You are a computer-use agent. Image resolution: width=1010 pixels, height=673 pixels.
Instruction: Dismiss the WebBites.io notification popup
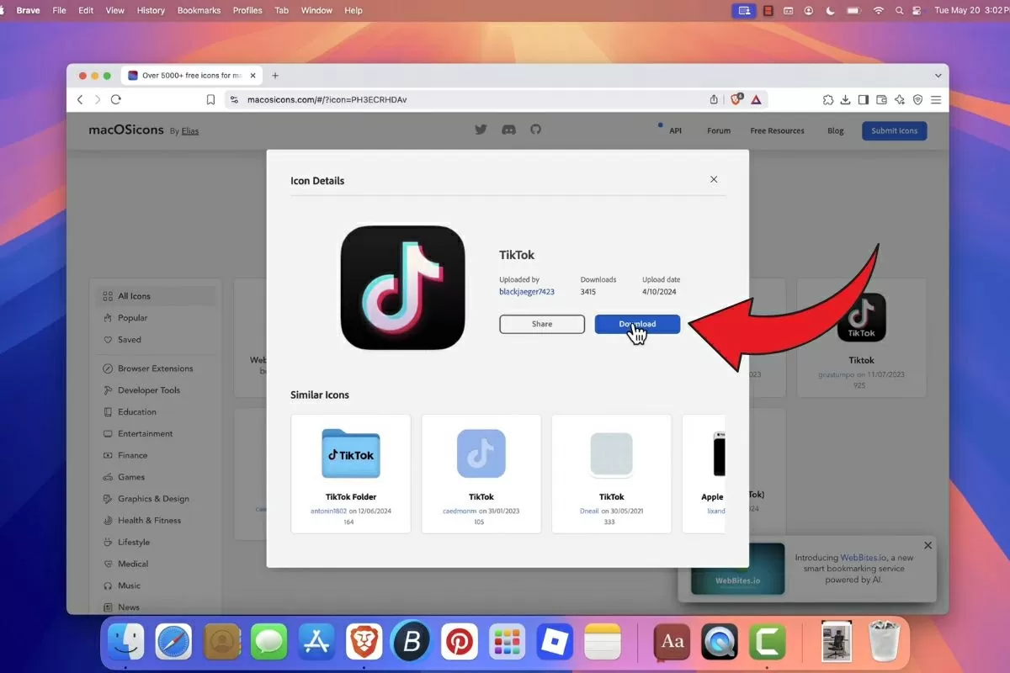928,545
